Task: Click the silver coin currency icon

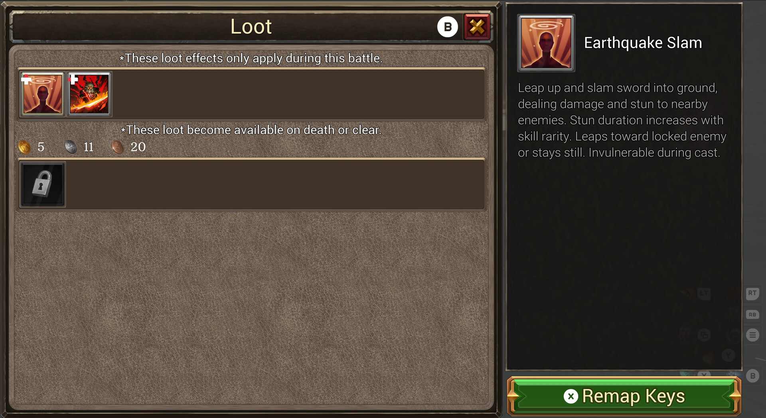Action: pyautogui.click(x=71, y=147)
